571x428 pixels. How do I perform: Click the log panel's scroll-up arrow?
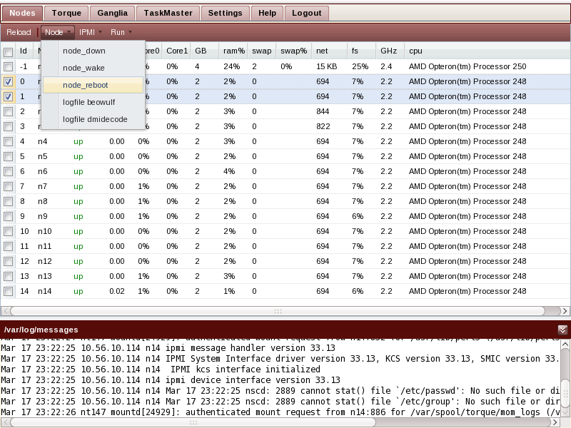click(x=565, y=344)
